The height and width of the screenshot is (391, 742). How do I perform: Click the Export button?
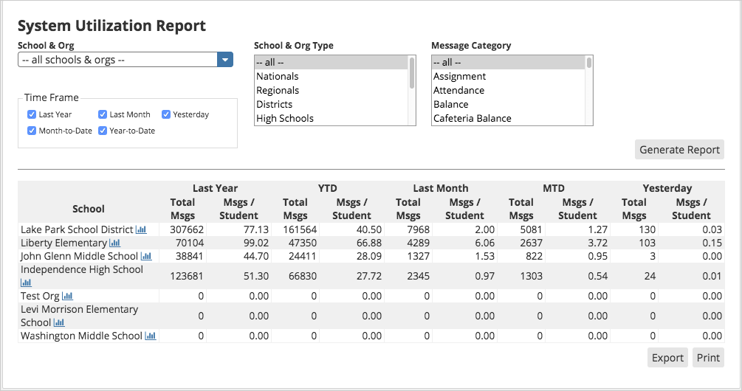(x=667, y=358)
